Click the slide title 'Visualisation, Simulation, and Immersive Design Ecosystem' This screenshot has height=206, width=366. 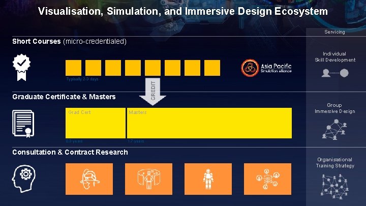click(183, 11)
